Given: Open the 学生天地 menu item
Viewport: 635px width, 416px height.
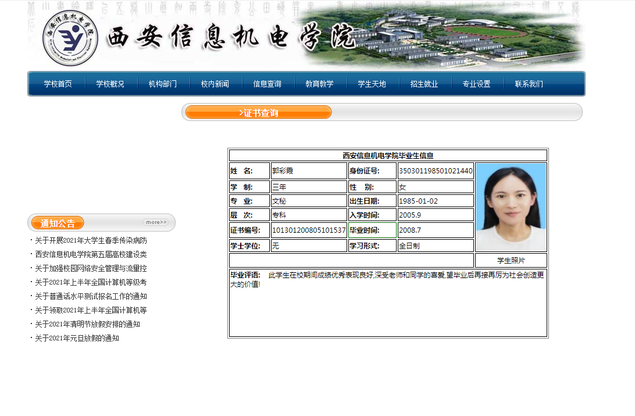Looking at the screenshot, I should click(x=372, y=84).
